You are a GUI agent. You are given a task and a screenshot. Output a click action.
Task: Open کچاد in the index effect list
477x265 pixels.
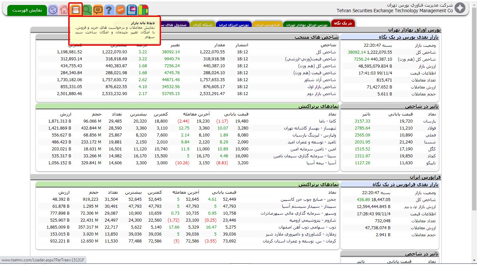coord(432,156)
